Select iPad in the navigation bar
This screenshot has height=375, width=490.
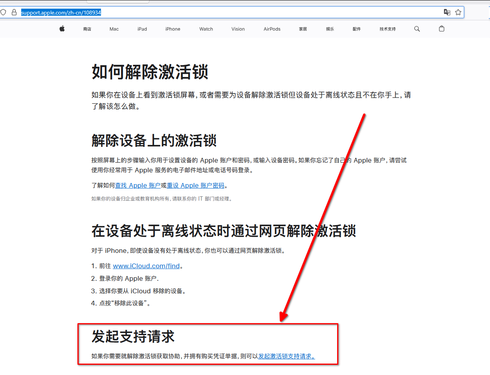pyautogui.click(x=142, y=29)
